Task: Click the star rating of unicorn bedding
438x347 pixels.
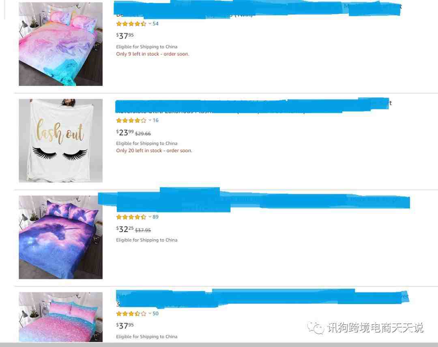Action: (131, 217)
